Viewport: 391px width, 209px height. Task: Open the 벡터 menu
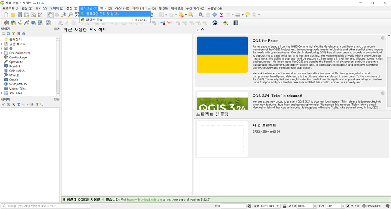[x=106, y=9]
